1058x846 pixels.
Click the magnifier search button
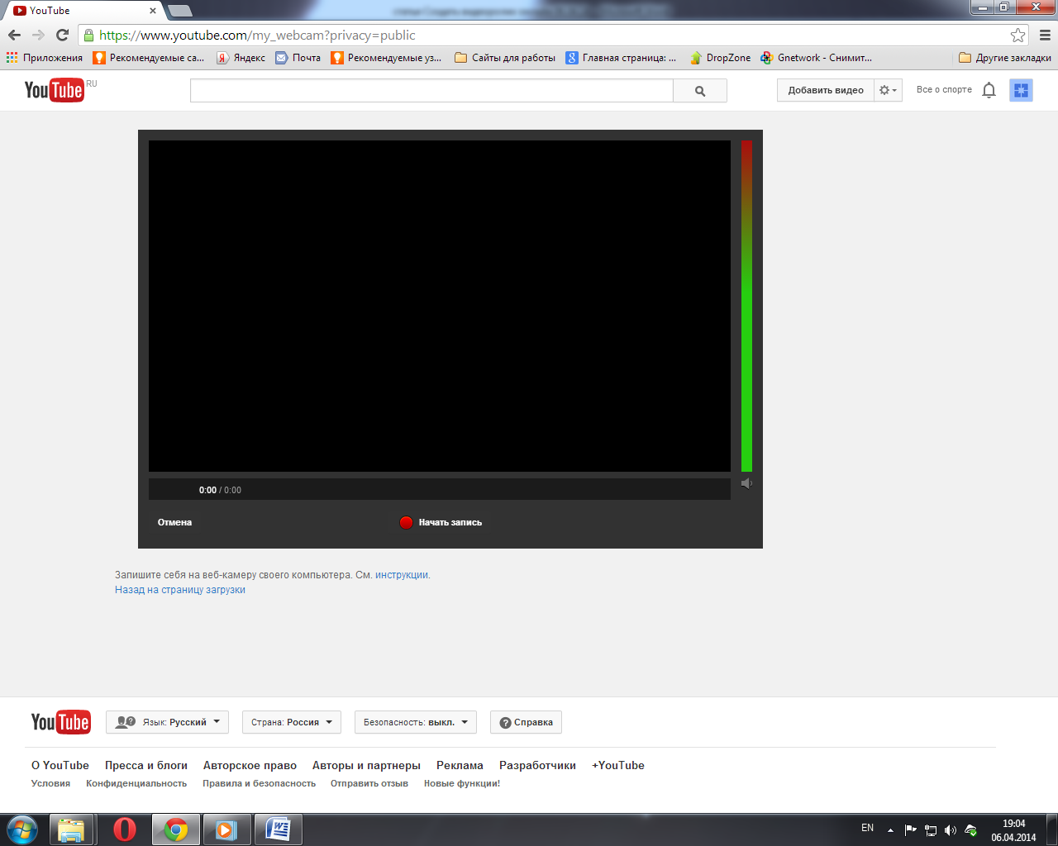[700, 91]
